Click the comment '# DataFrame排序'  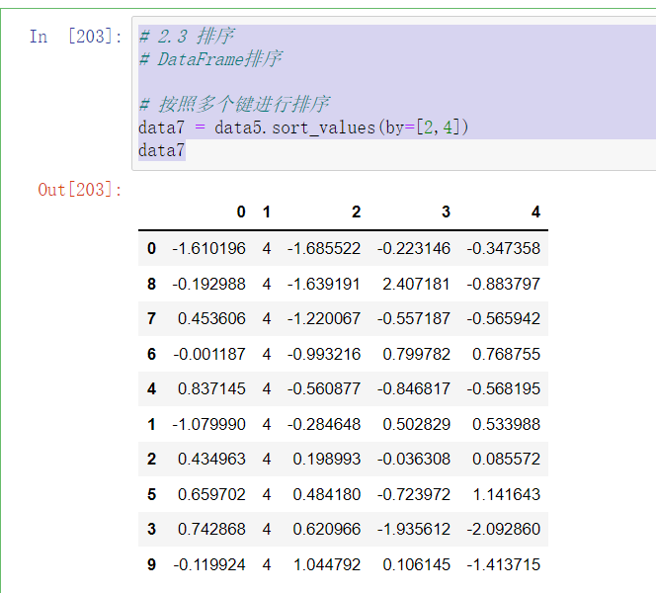click(210, 59)
